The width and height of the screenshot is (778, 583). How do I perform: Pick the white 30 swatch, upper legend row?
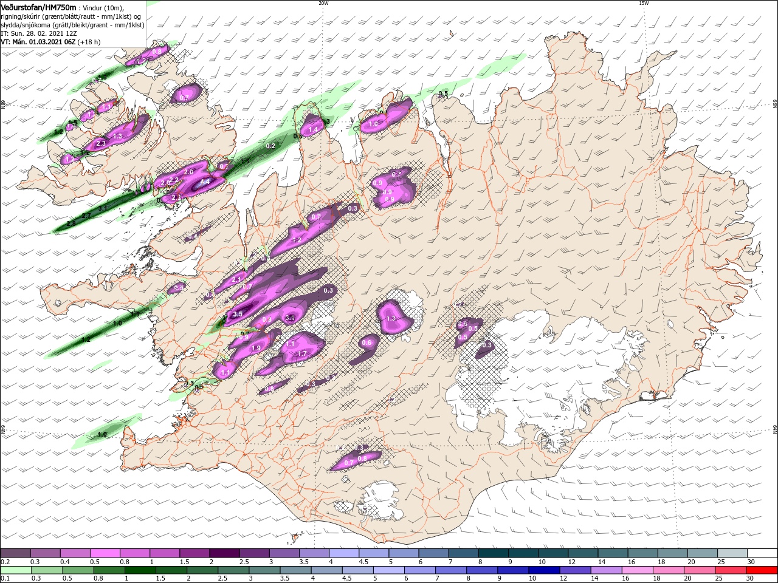click(x=762, y=553)
